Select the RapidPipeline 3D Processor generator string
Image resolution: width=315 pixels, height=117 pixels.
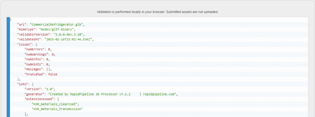pyautogui.click(x=112, y=94)
